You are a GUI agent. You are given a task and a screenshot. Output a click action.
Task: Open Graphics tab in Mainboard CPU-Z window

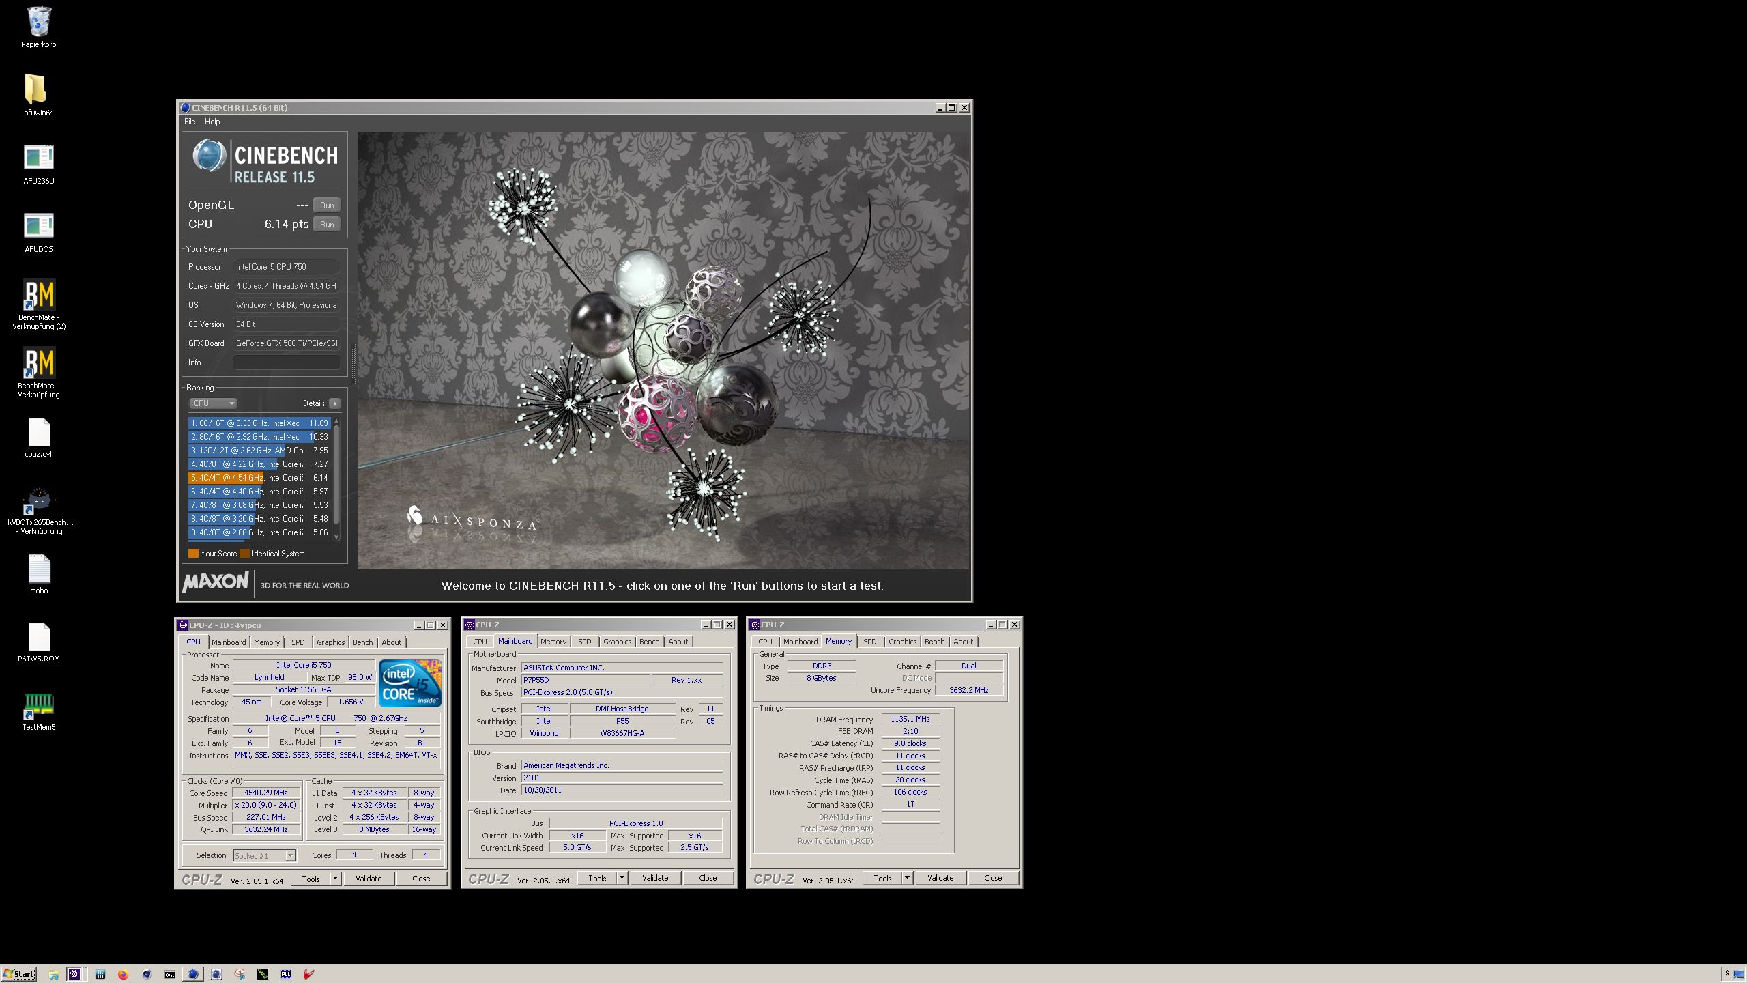(x=617, y=642)
